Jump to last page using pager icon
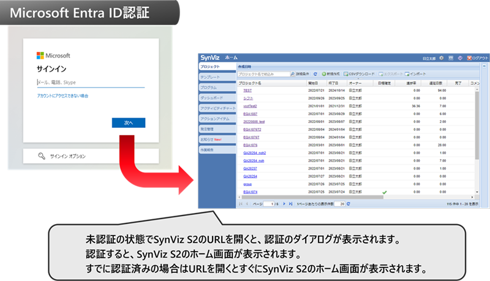 290,203
